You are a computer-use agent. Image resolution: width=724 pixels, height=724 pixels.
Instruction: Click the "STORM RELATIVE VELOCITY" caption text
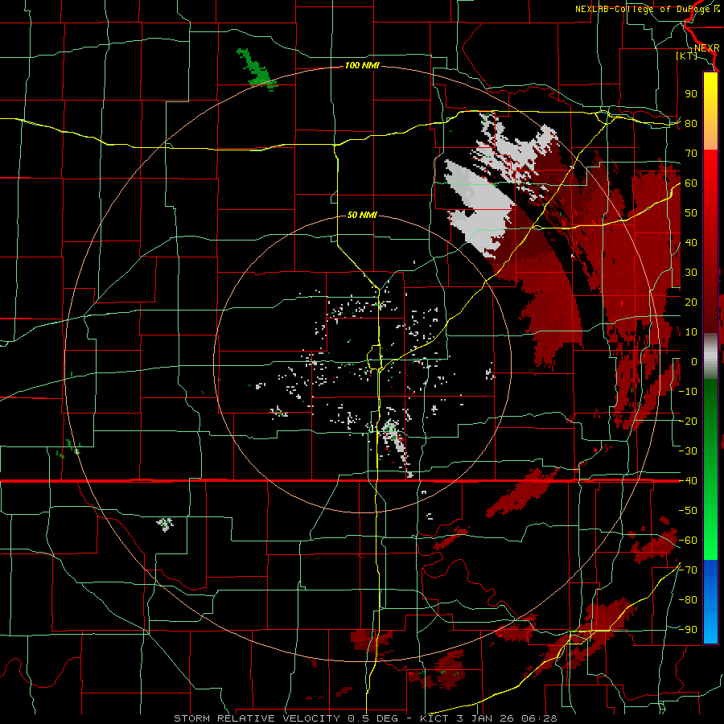[x=257, y=718]
